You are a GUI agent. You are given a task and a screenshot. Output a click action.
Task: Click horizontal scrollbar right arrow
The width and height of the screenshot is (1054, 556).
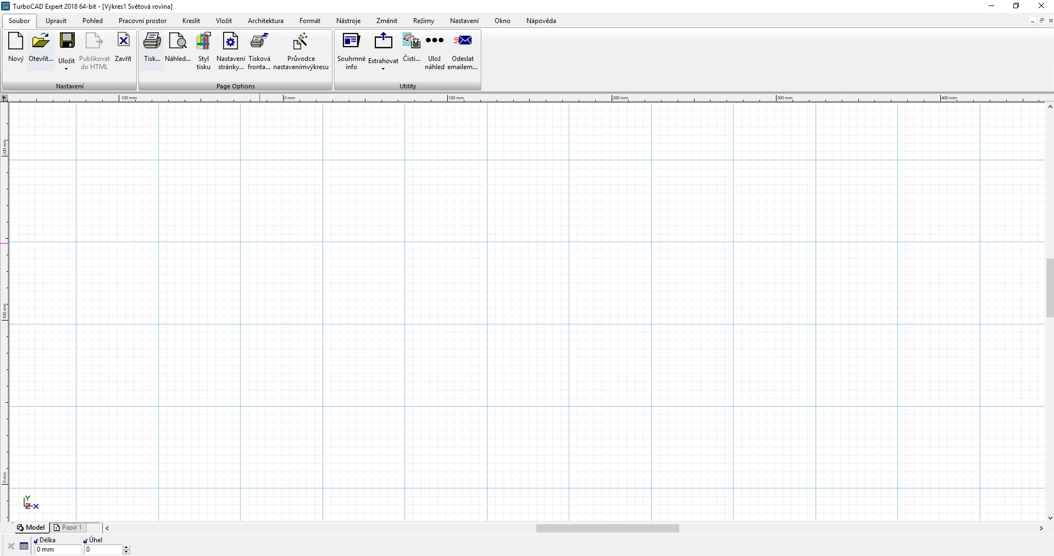1041,528
